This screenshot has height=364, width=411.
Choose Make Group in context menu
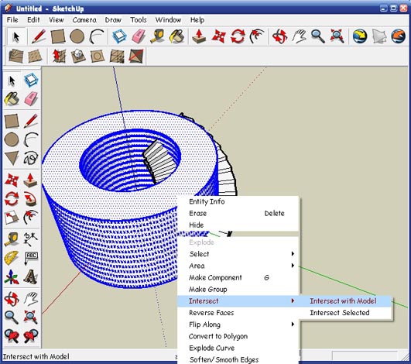coord(238,289)
